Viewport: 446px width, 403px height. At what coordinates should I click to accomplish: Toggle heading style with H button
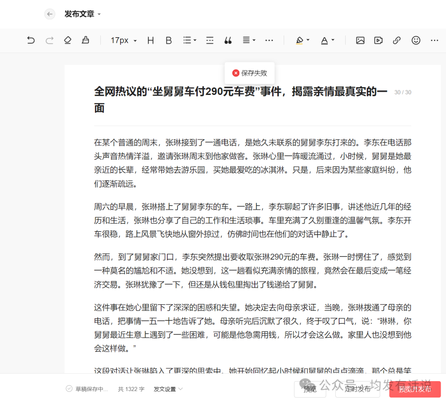150,40
